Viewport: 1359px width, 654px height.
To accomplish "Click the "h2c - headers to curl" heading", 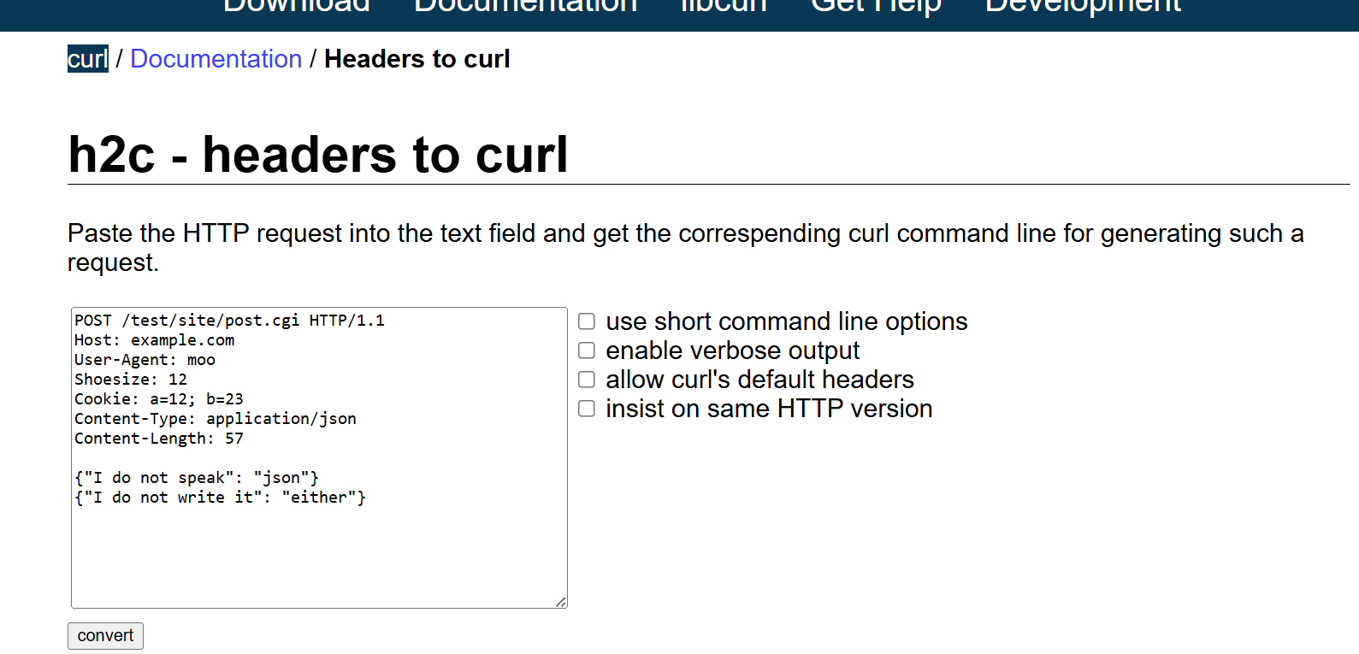I will click(317, 155).
